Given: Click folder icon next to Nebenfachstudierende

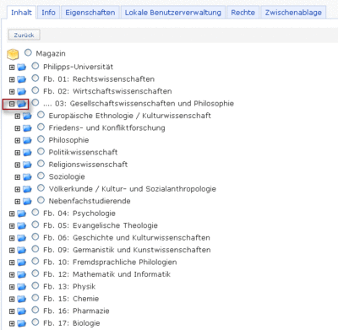Looking at the screenshot, I should point(27,202).
